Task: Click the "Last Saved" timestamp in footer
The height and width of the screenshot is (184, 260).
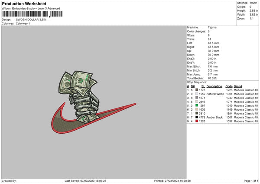Action: [x=85, y=181]
